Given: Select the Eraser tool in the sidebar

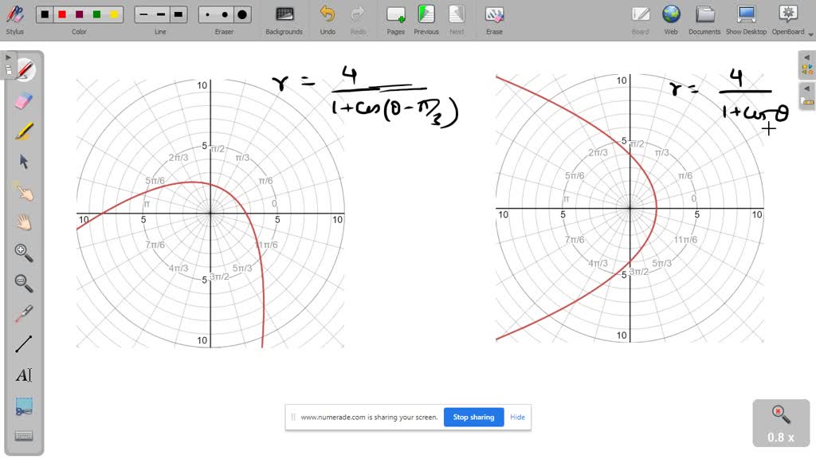Looking at the screenshot, I should pyautogui.click(x=22, y=100).
